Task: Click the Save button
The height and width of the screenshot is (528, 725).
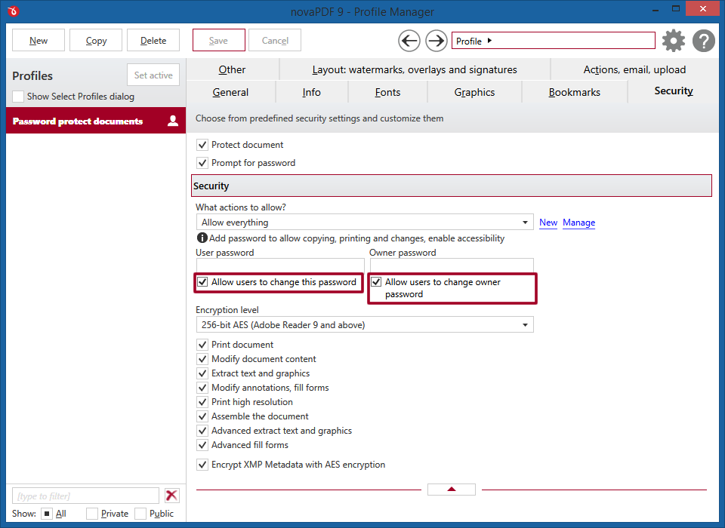Action: coord(219,40)
